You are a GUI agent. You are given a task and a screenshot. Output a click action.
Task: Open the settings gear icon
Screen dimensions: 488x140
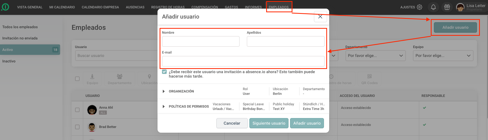coord(419,7)
